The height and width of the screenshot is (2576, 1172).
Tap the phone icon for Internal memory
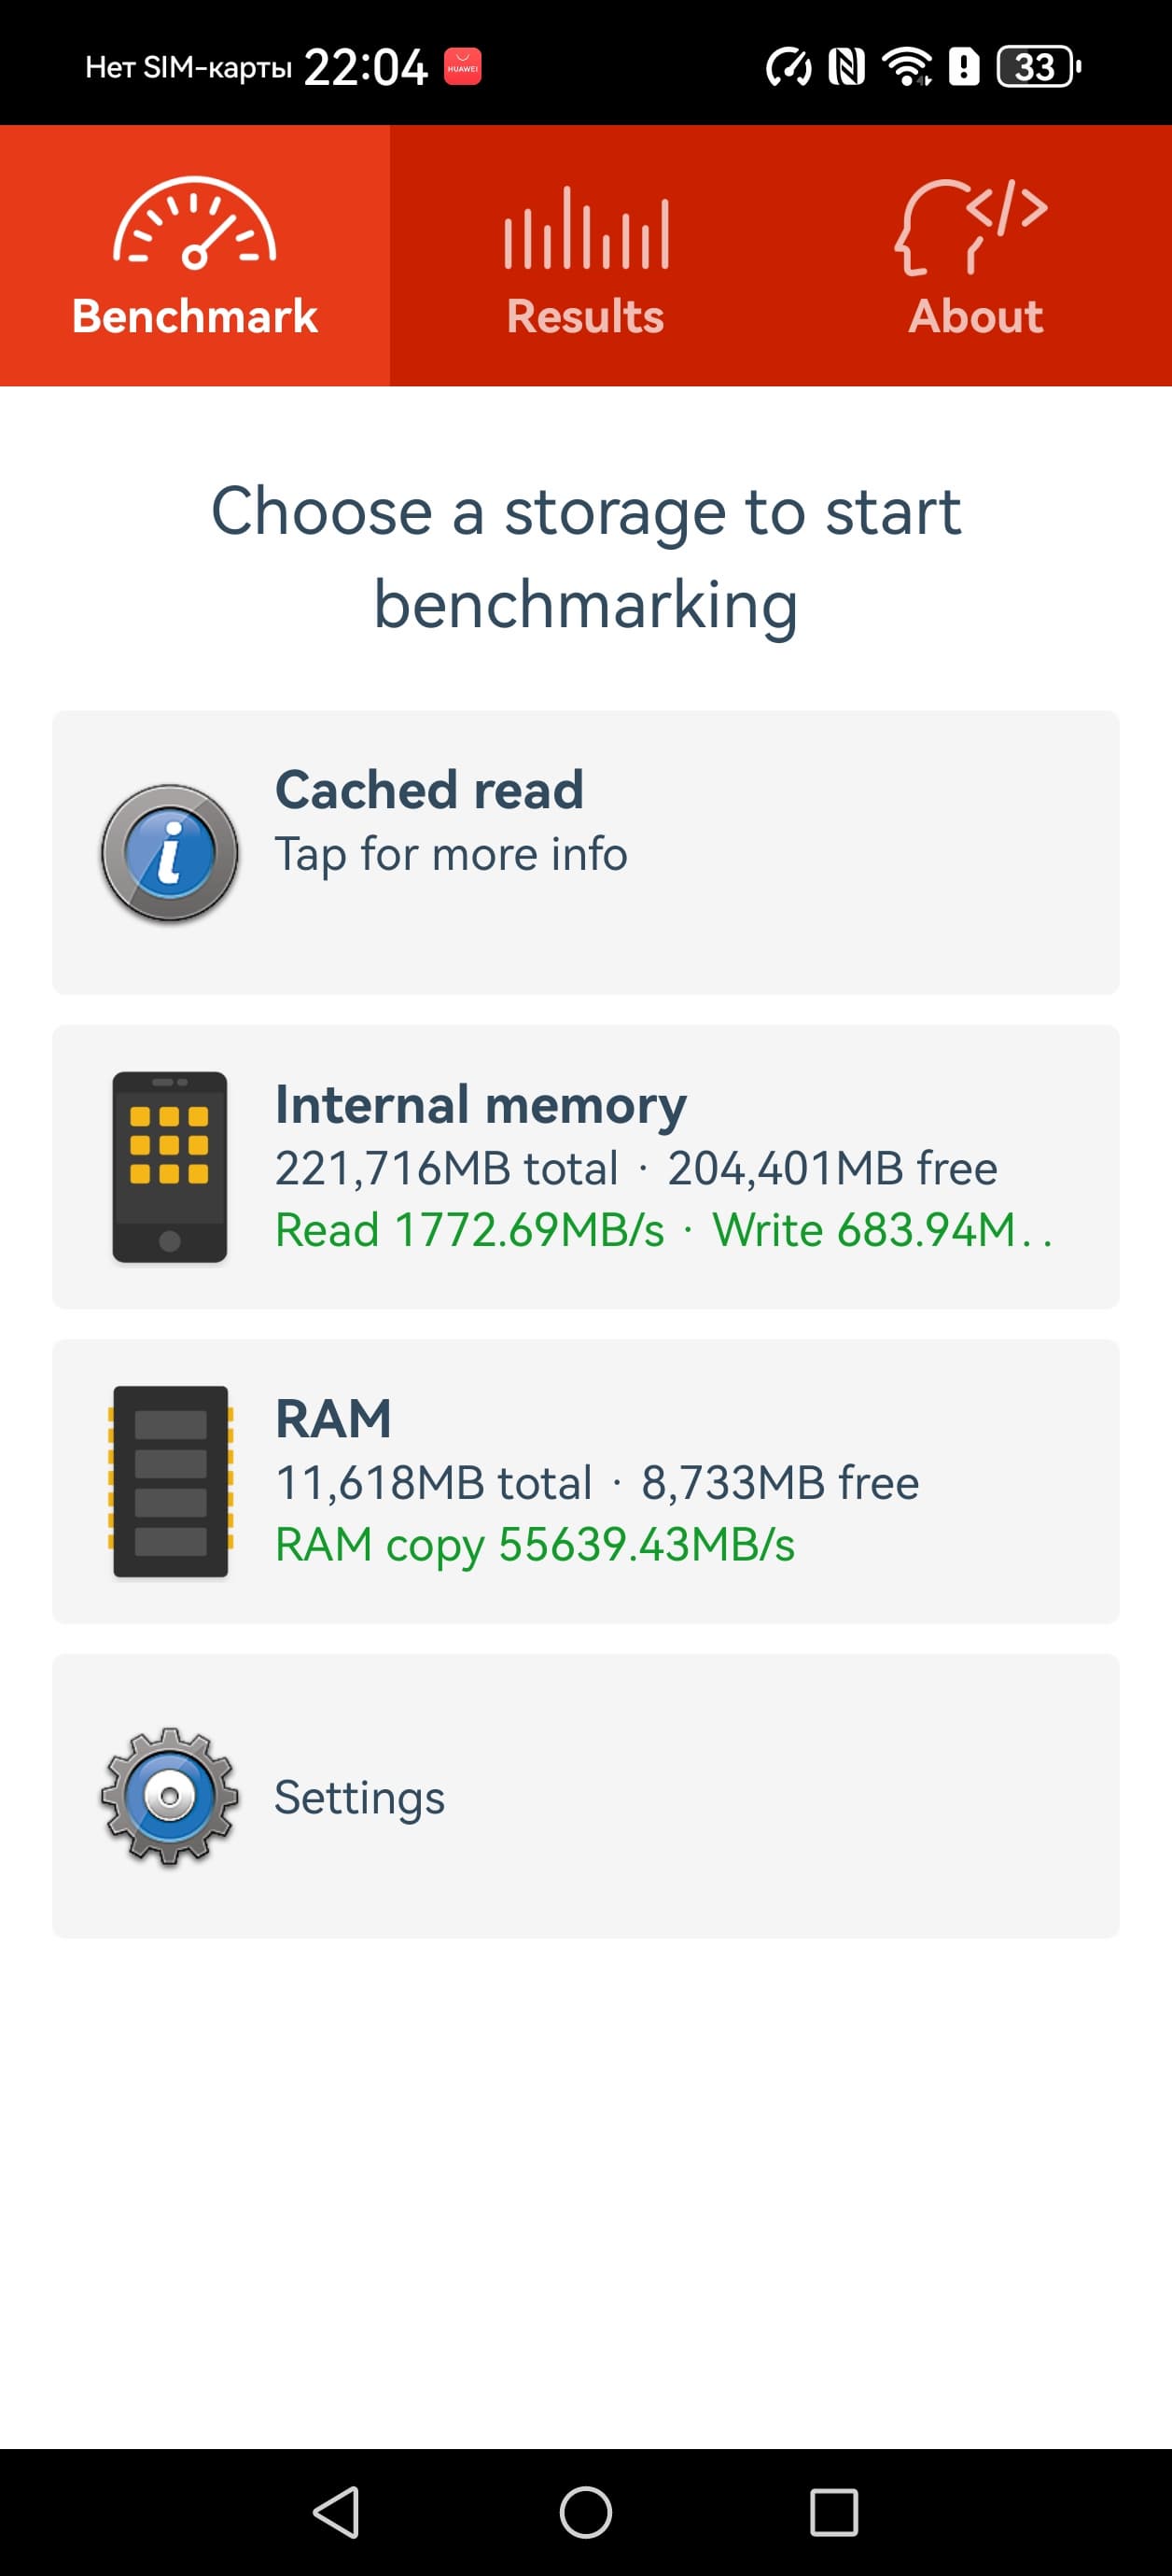tap(170, 1167)
